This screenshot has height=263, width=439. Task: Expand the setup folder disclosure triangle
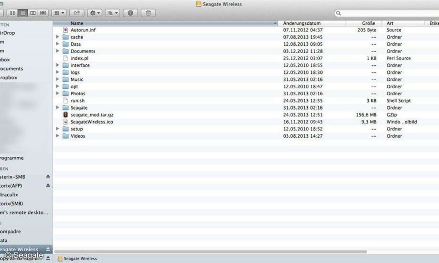[x=57, y=129]
